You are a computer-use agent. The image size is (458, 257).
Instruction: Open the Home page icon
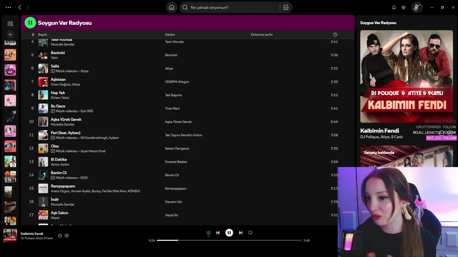pyautogui.click(x=172, y=7)
